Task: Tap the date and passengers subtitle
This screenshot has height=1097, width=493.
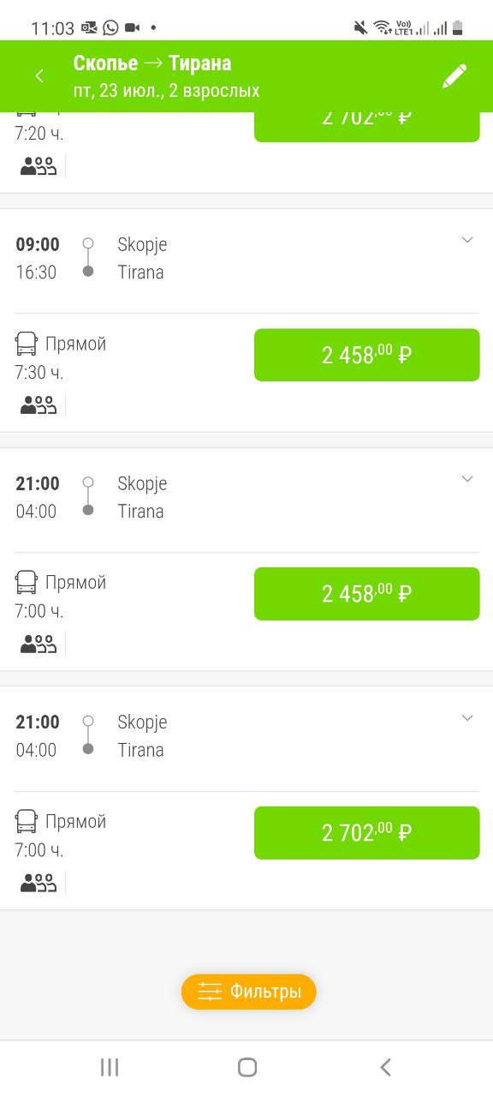Action: (166, 91)
